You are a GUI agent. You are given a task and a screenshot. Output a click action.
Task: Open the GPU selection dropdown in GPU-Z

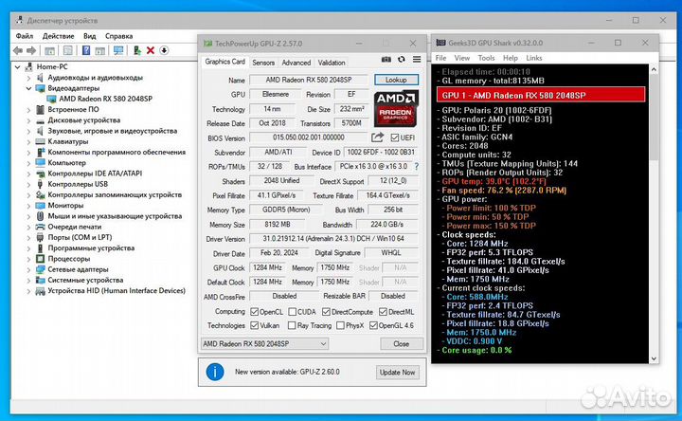(264, 344)
